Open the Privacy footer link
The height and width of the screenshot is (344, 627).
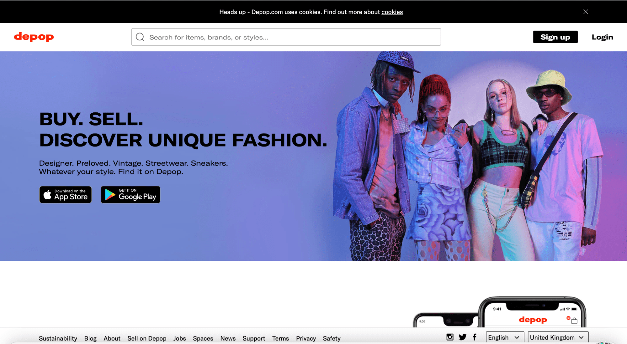[306, 338]
